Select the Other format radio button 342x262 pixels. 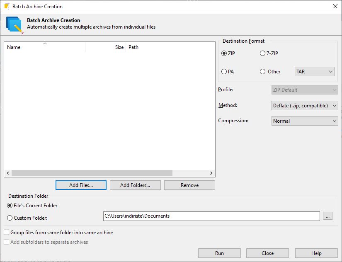coord(262,72)
